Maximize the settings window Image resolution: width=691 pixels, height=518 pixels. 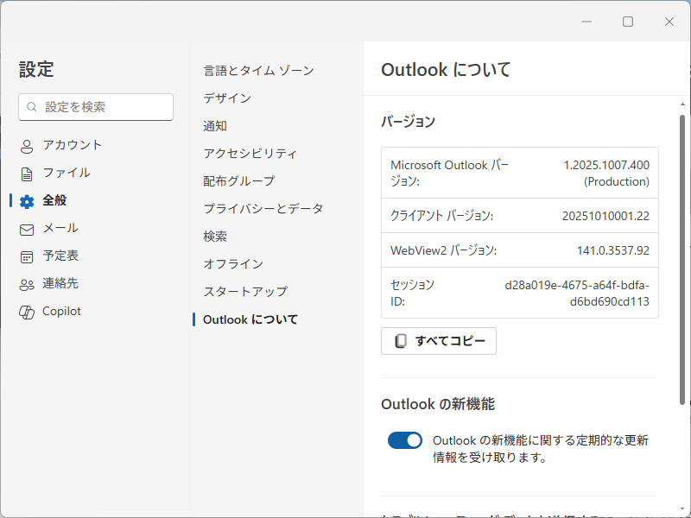[x=628, y=22]
